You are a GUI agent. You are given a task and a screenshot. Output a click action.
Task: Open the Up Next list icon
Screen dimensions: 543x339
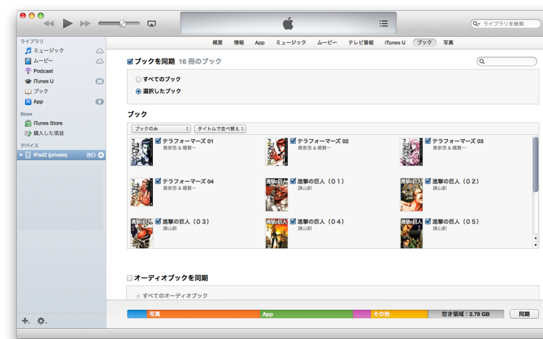[x=383, y=24]
